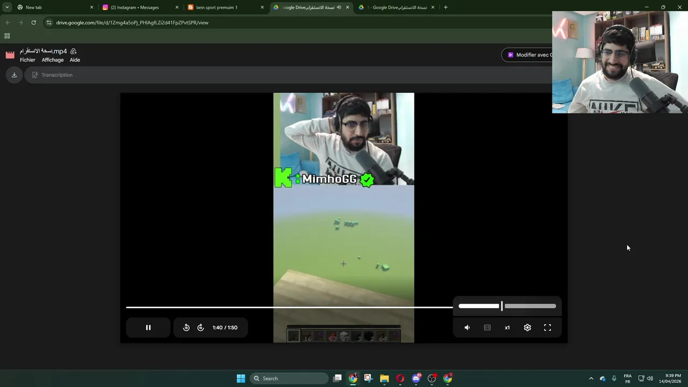Pause the video playback
This screenshot has width=688, height=387.
point(148,327)
